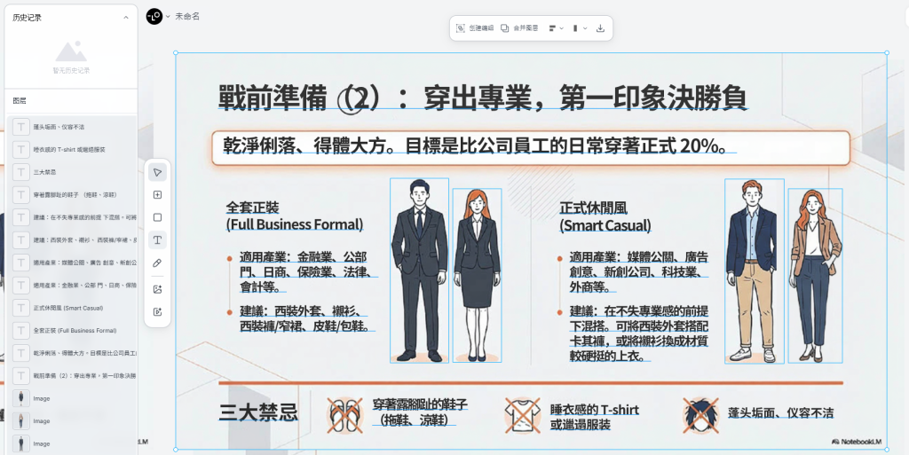Select the woman in skirt suit image

(x=477, y=275)
